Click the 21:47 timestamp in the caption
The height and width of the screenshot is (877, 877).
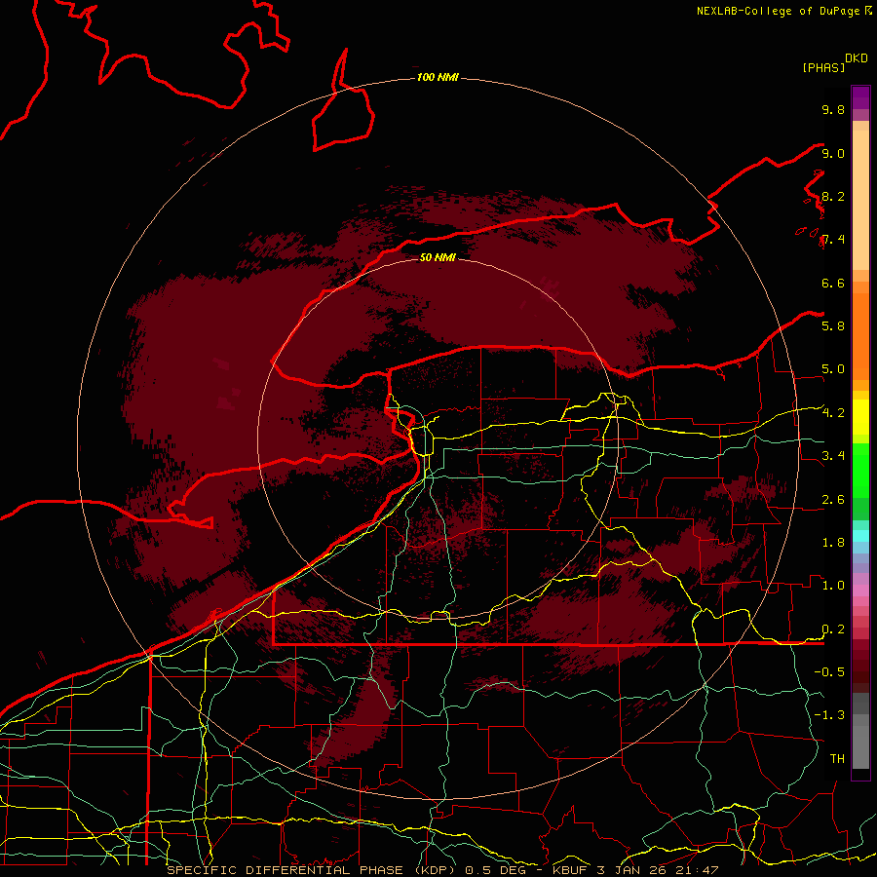(x=697, y=870)
